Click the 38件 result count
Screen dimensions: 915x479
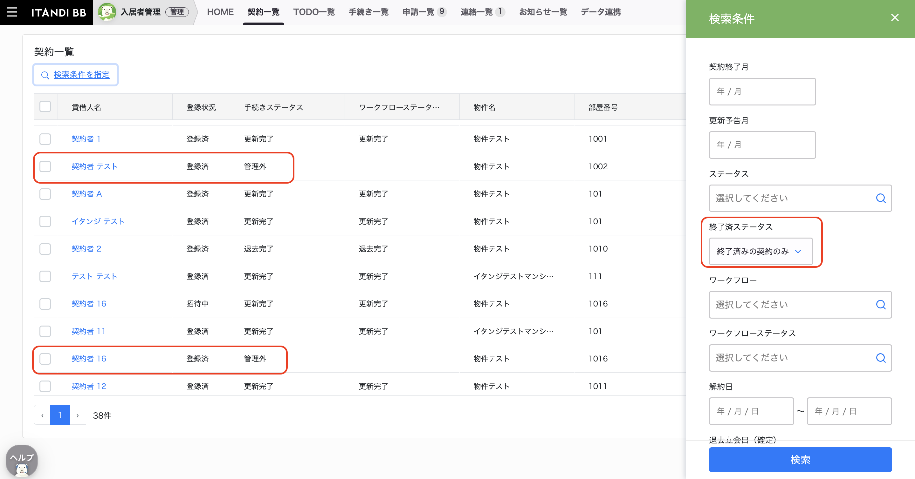102,415
